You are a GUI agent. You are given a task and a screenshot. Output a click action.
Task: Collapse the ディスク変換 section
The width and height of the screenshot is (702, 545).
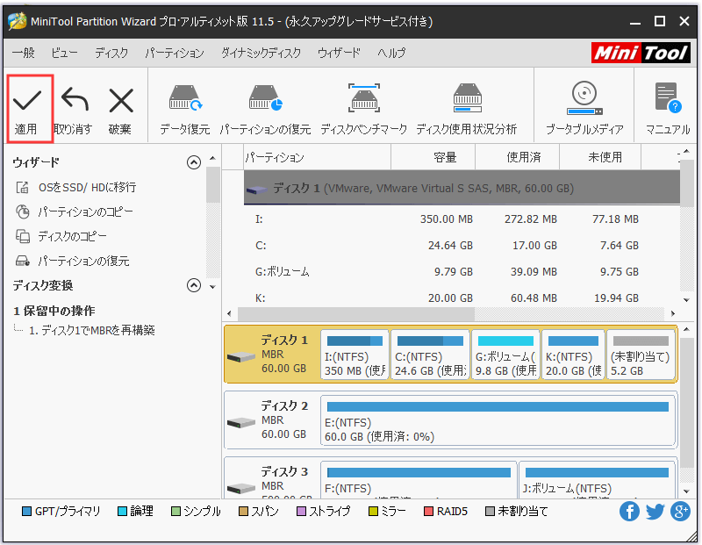[x=193, y=285]
